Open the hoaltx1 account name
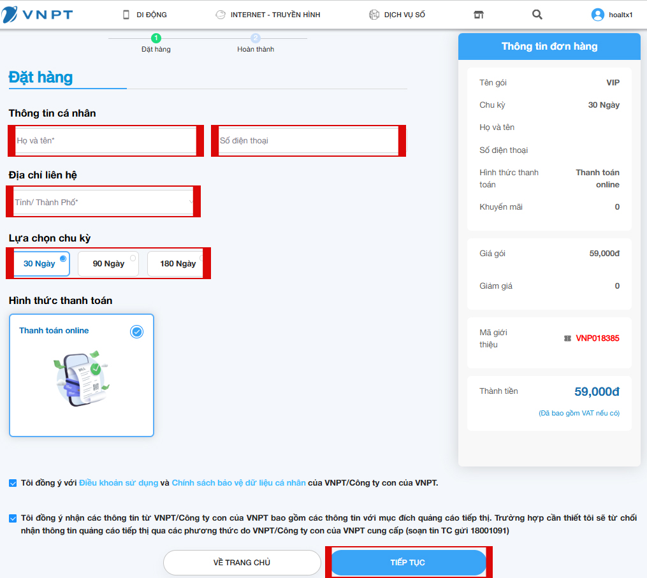 [x=621, y=15]
